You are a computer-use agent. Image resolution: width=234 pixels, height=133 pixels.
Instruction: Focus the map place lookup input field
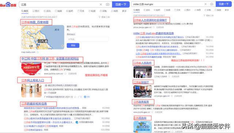tap(88, 39)
